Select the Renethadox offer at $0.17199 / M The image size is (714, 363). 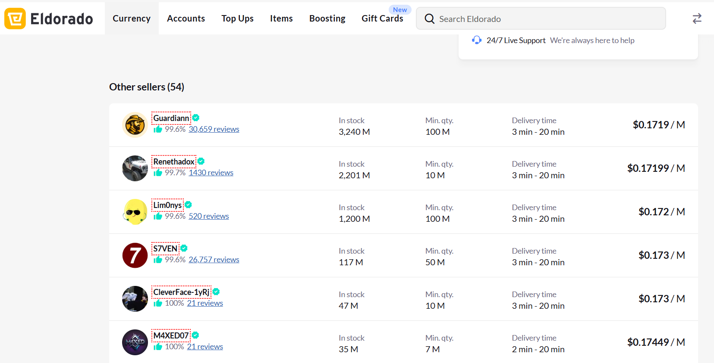click(x=656, y=168)
